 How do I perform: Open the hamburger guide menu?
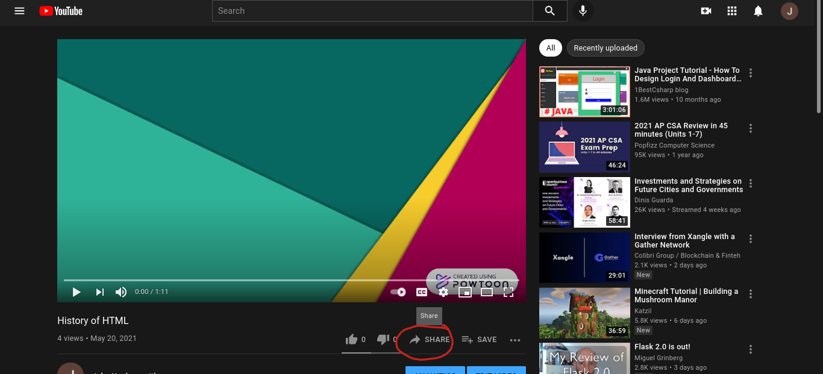19,11
